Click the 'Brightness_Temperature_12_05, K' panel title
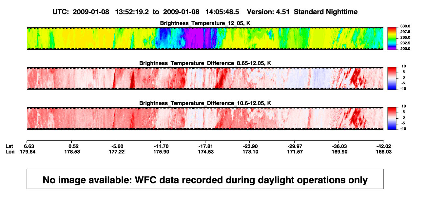The height and width of the screenshot is (218, 426). [205, 23]
